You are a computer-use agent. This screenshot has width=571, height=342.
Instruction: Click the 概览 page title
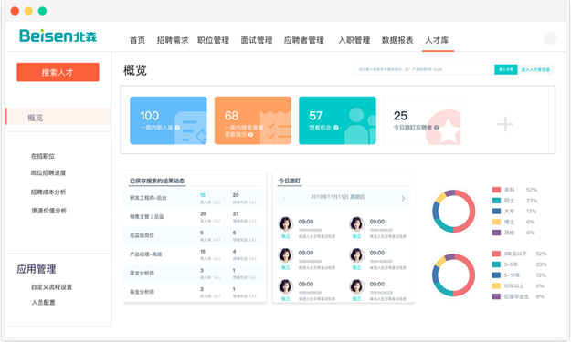[134, 70]
